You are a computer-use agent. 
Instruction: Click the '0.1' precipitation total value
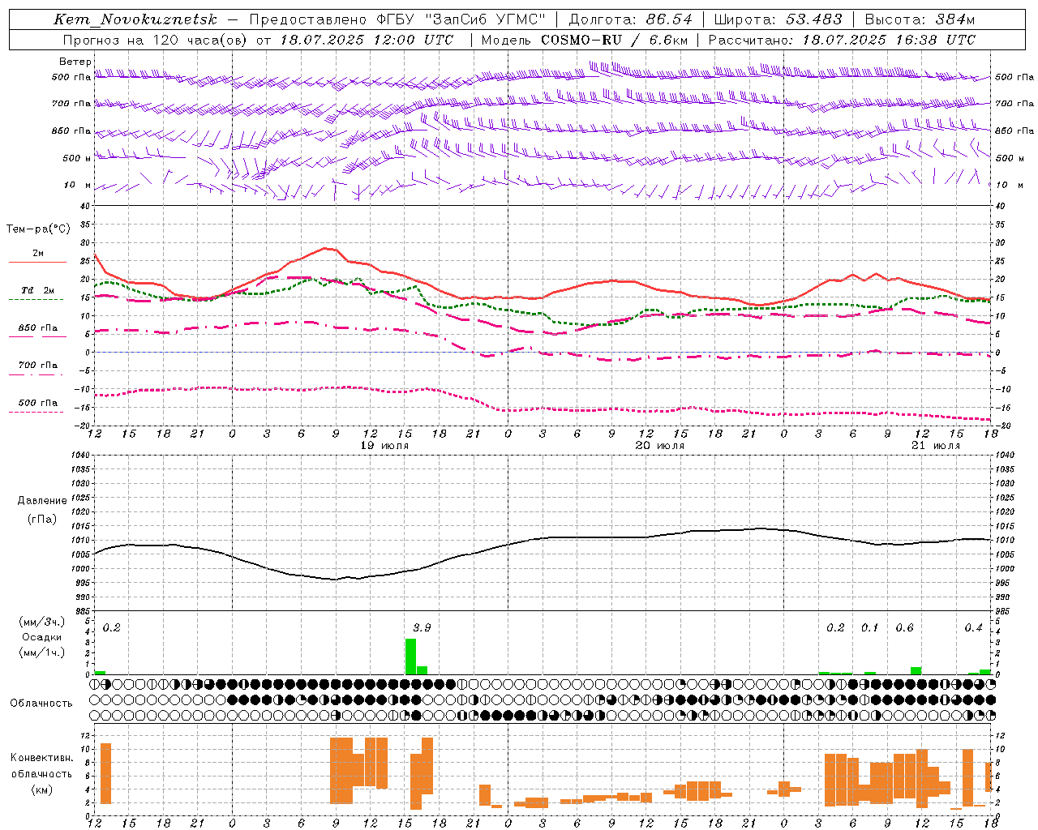(x=869, y=628)
